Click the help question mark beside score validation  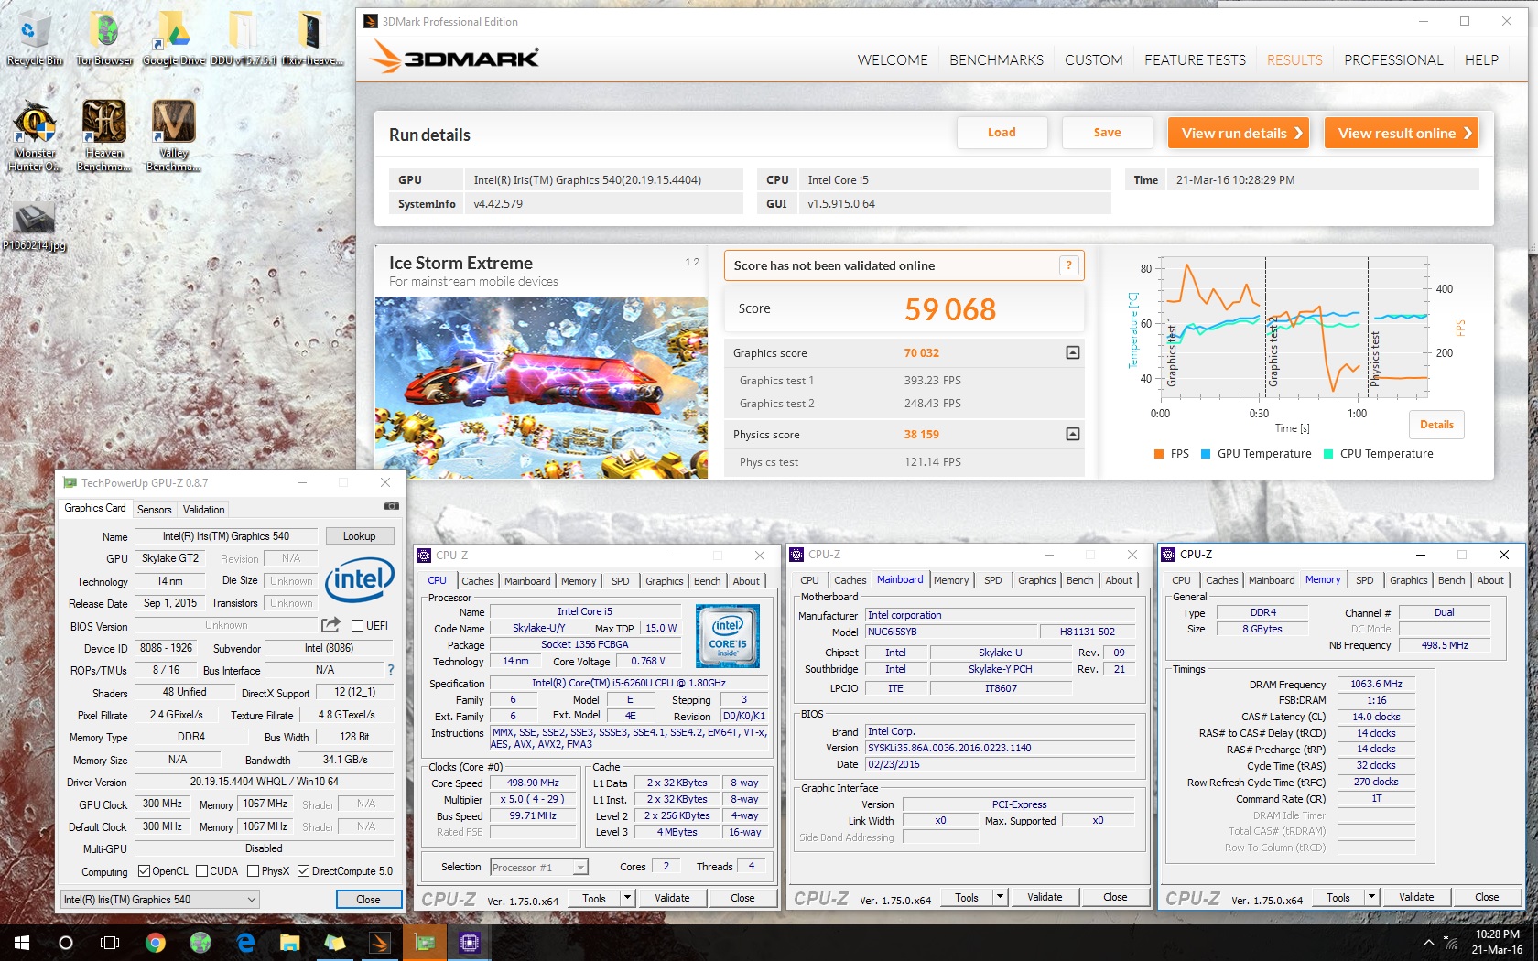click(1068, 265)
